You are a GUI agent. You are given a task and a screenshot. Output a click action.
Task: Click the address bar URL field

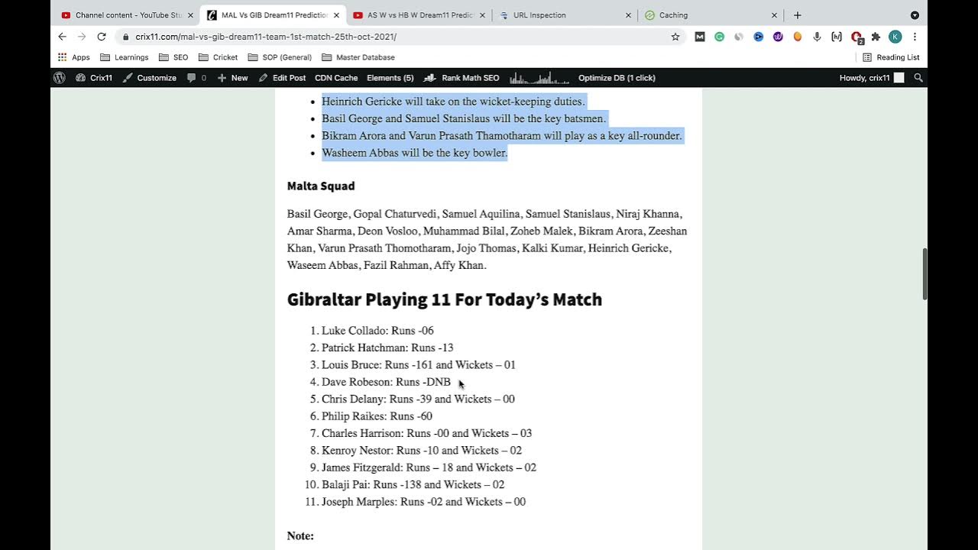click(382, 37)
